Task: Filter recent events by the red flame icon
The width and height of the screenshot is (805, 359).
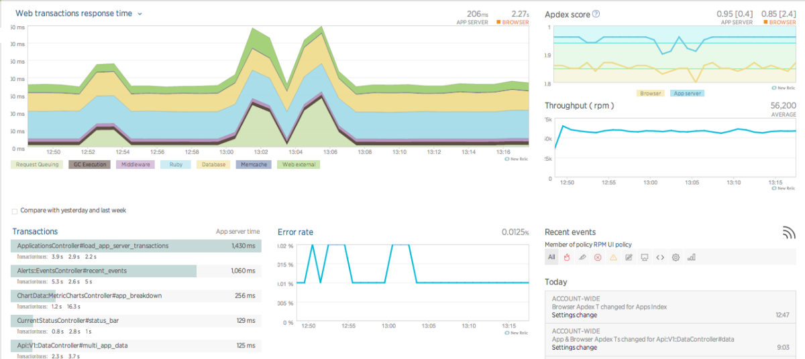Action: pos(566,257)
